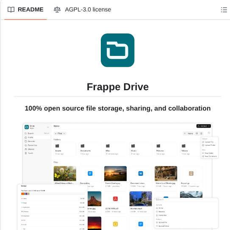Open the Documents folder
The width and height of the screenshot is (230, 230).
pyautogui.click(x=90, y=150)
